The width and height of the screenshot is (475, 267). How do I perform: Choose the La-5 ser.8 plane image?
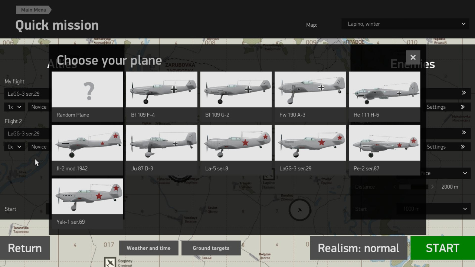point(236,143)
